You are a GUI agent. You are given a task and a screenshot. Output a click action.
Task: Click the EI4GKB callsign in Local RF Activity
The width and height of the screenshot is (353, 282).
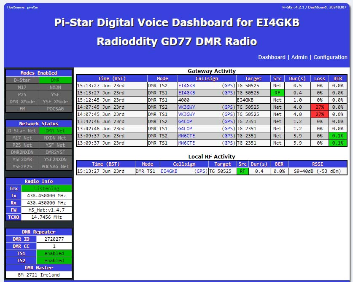pyautogui.click(x=169, y=171)
